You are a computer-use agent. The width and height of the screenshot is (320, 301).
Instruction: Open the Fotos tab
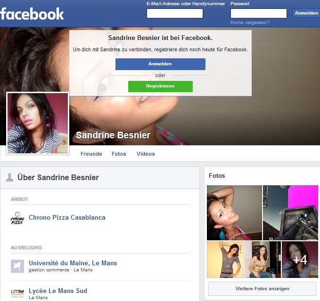(119, 154)
